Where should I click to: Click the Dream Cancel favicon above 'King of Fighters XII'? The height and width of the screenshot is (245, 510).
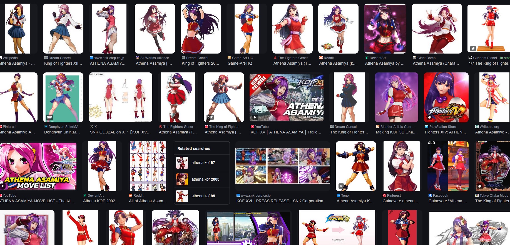click(46, 58)
